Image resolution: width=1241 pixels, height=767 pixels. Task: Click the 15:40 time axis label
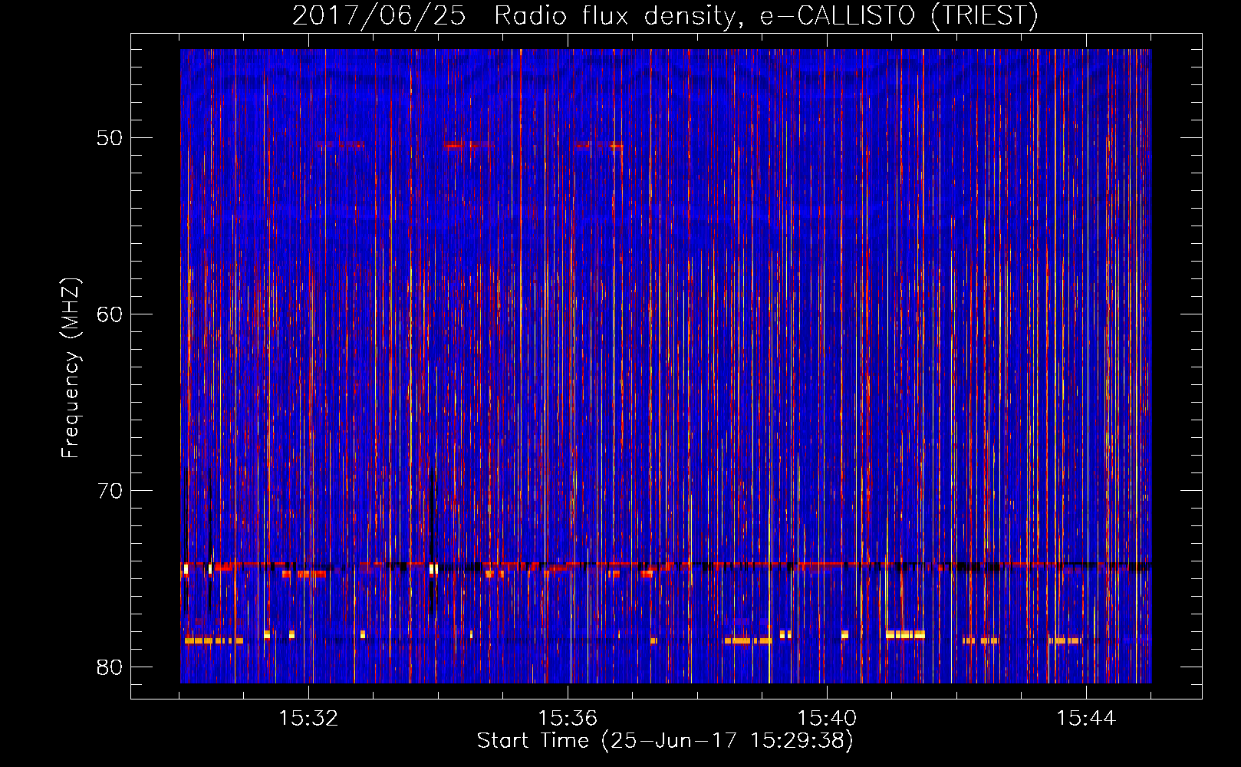[827, 719]
